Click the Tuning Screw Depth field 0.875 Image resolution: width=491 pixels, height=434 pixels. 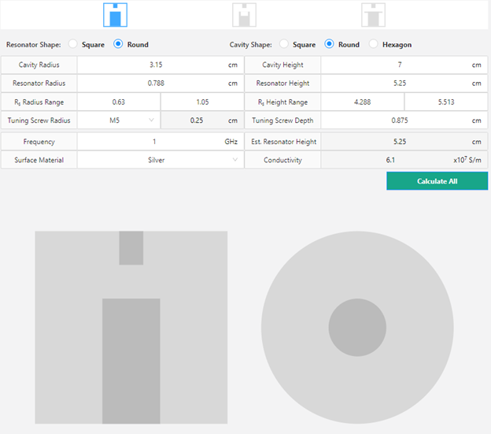404,121
